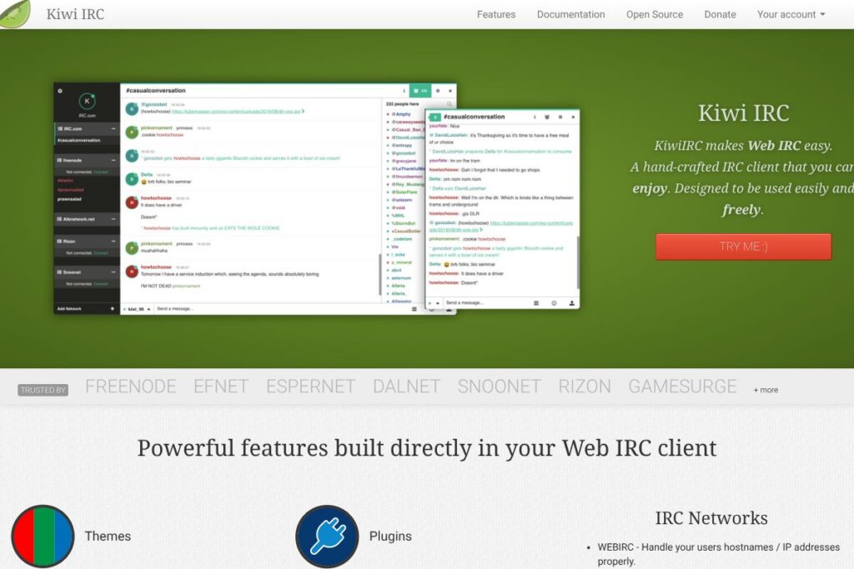Open the Features menu item
Image resolution: width=854 pixels, height=569 pixels.
495,14
